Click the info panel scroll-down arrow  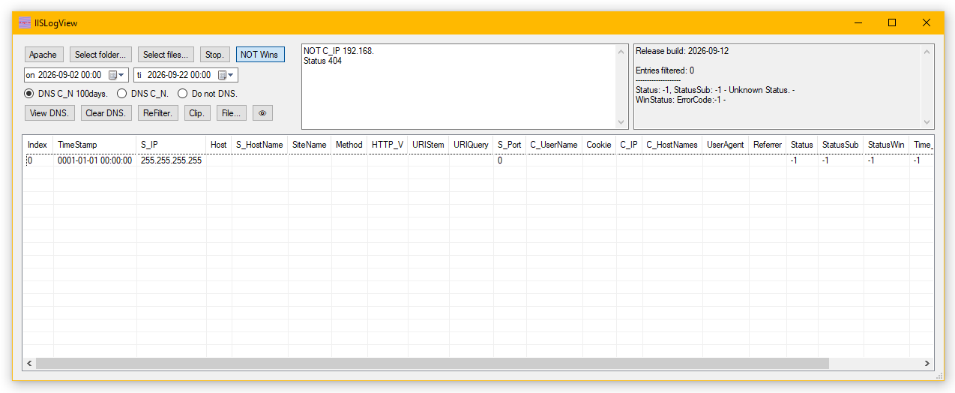pyautogui.click(x=927, y=122)
